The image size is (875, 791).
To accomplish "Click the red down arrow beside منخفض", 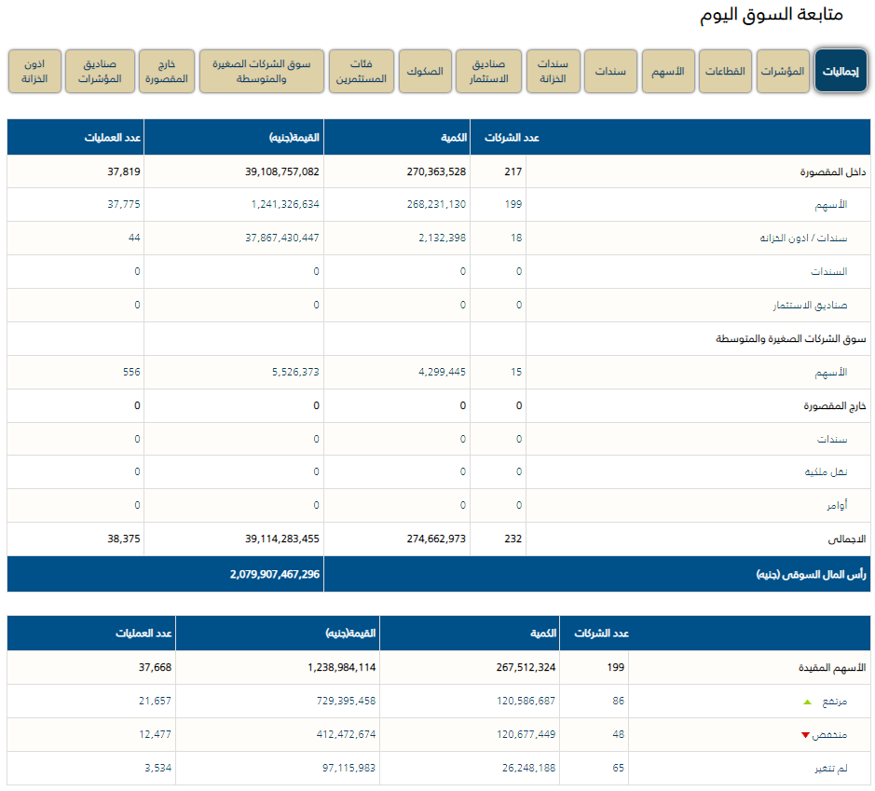I will [x=805, y=735].
